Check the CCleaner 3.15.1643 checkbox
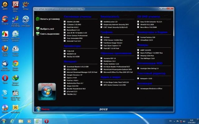The width and height of the screenshot is (199, 124). (x=65, y=24)
